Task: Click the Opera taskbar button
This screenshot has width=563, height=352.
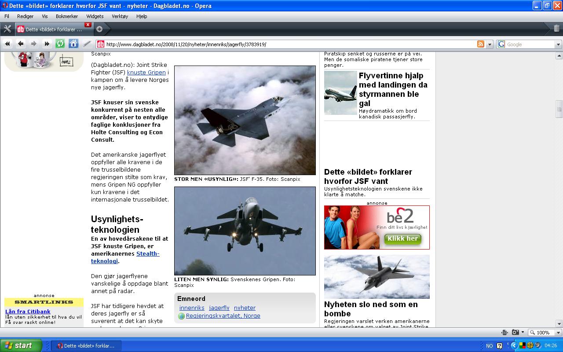Action: (86, 346)
